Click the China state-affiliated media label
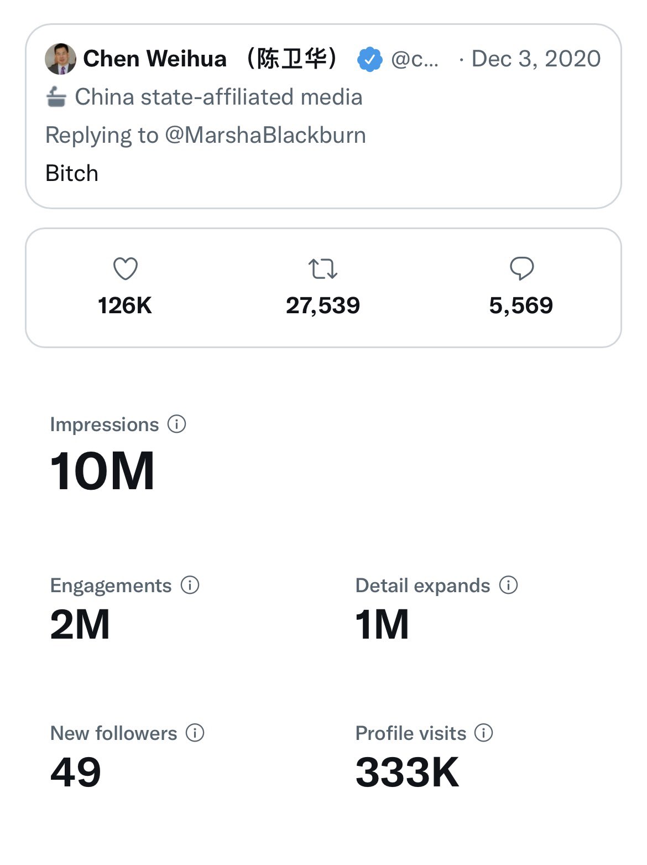Screen dimensions: 647x865 click(x=218, y=97)
